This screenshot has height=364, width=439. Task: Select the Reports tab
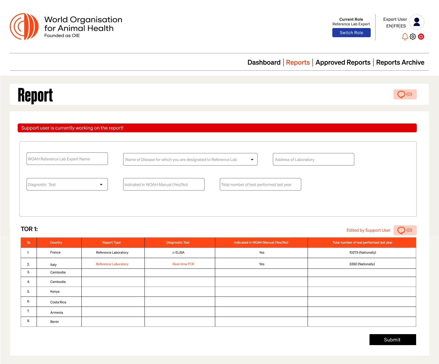pyautogui.click(x=298, y=62)
